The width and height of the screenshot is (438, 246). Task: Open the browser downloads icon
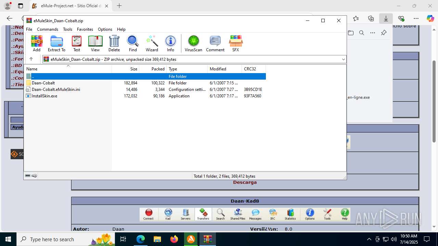386,18
